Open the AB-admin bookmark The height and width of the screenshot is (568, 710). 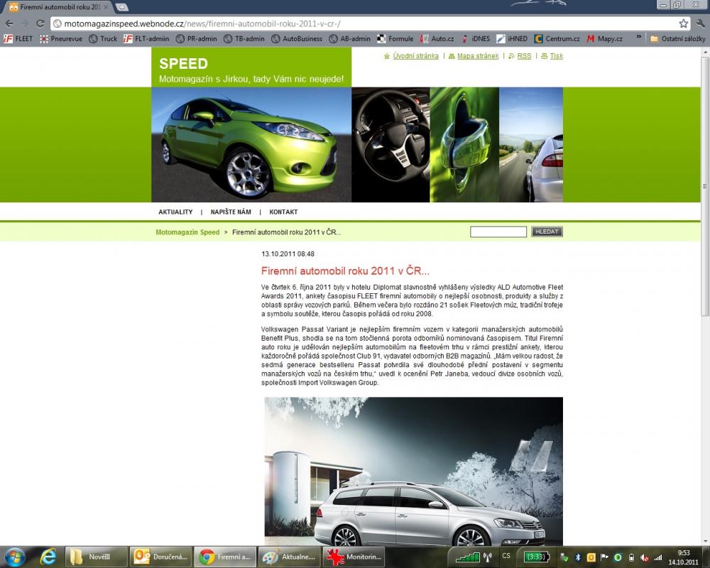[349, 39]
